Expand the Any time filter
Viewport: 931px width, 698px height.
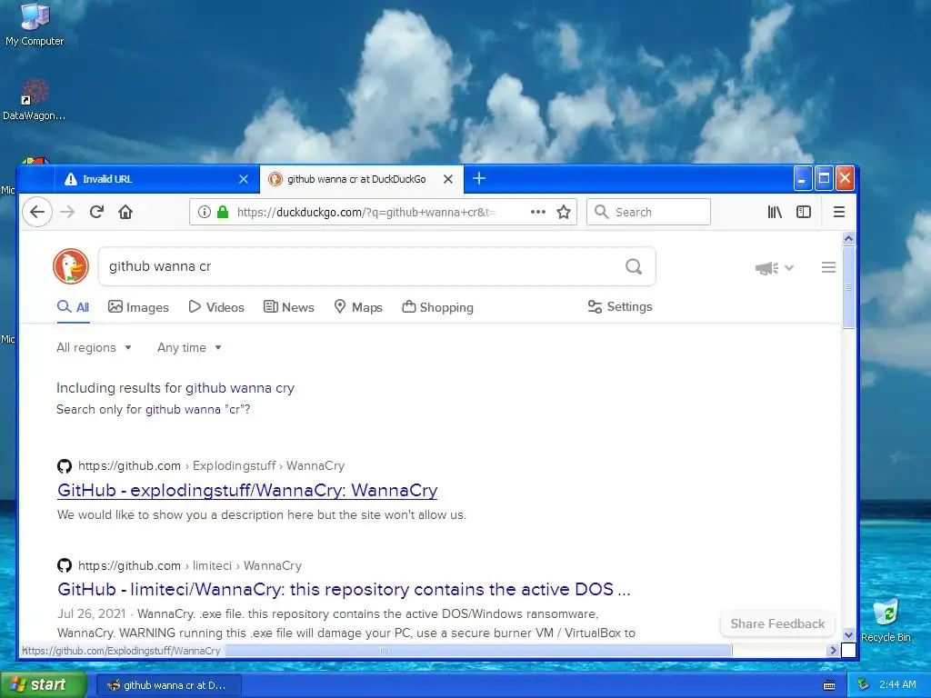tap(189, 347)
